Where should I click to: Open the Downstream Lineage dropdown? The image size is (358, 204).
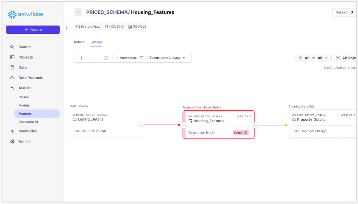point(168,58)
